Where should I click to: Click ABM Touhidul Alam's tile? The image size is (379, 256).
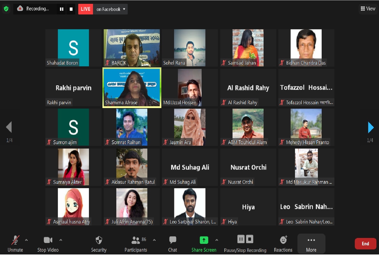248,127
